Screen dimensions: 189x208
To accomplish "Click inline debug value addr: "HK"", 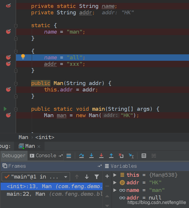I will click(x=118, y=13).
